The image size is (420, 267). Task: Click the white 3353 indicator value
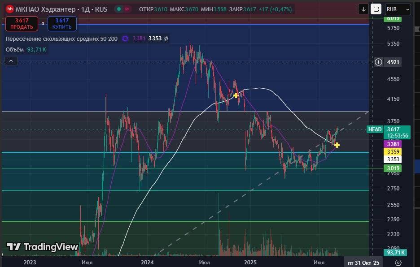click(x=155, y=39)
